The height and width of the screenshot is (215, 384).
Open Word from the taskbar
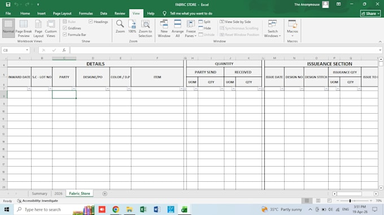pos(157,209)
